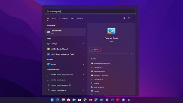Open Settings app result
Viewport: 183px width, 103px height.
tap(66, 44)
